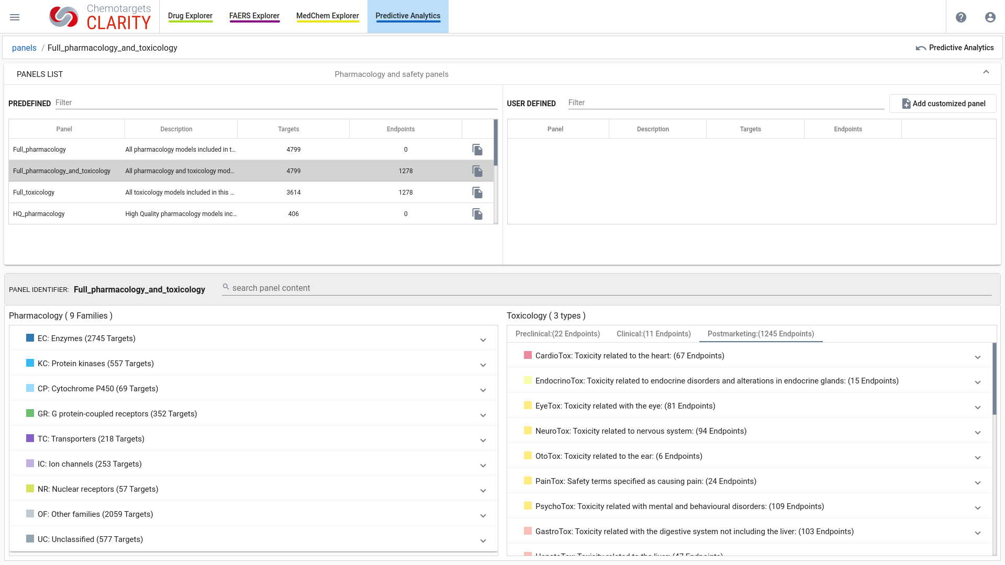Expand OF: Other families row

(483, 516)
